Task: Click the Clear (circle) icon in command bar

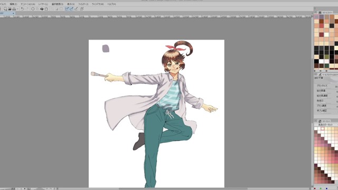Action: coord(33,9)
